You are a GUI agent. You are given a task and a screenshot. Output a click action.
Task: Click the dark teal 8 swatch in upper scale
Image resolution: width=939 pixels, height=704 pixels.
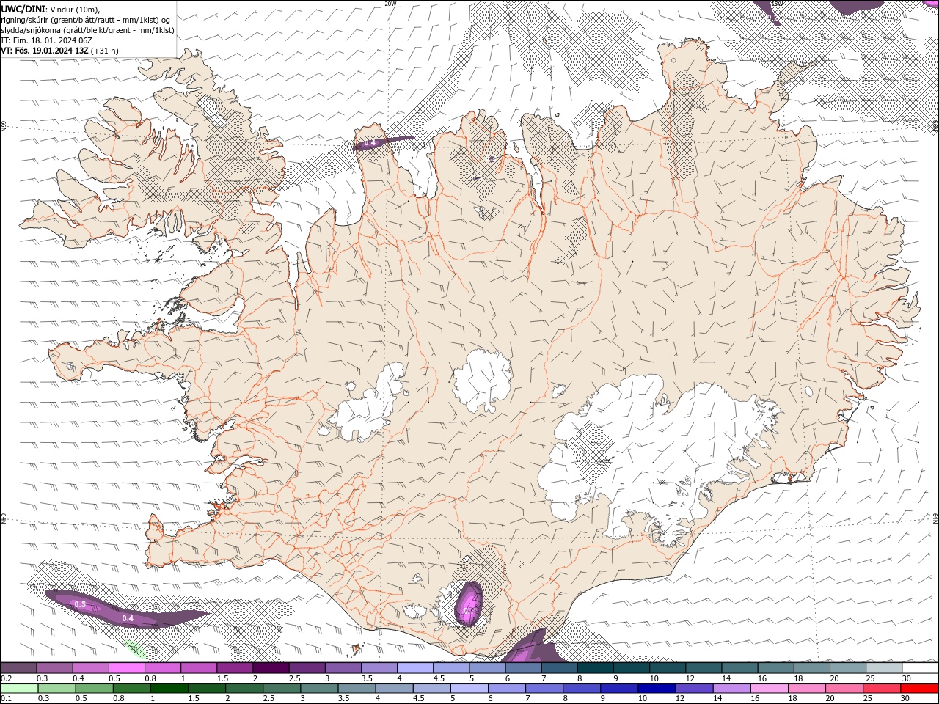pos(594,668)
